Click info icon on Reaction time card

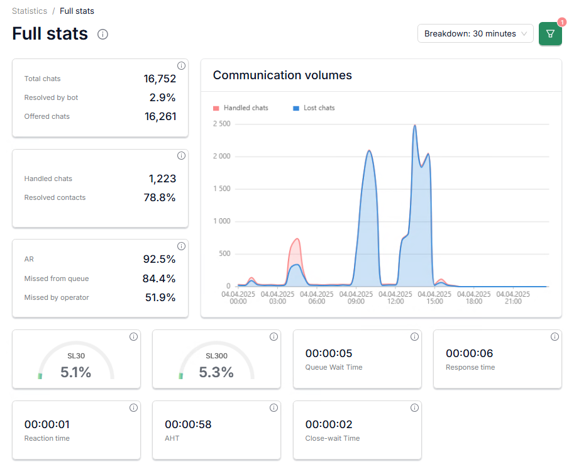pos(133,408)
